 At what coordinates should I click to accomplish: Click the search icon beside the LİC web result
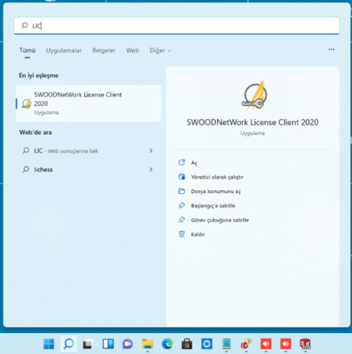26,150
